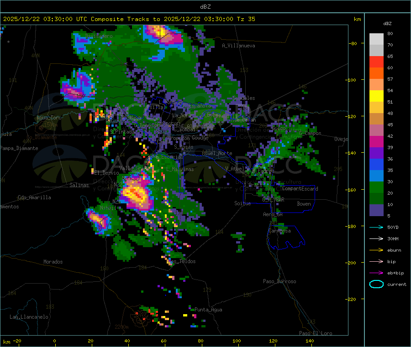Click the 'eburn' legend label
This screenshot has height=347, width=411.
(394, 250)
